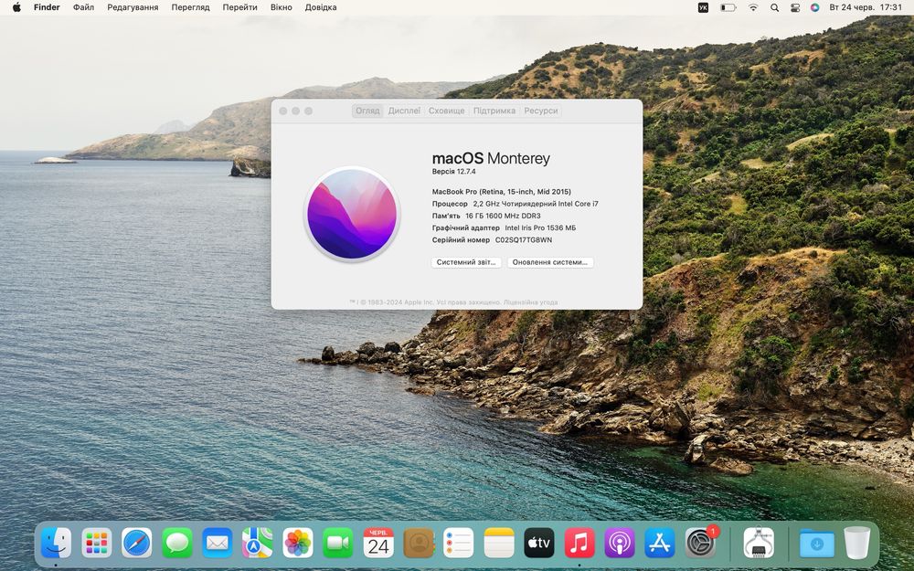Show battery status menu
Screen dimensions: 914x571
click(x=728, y=7)
